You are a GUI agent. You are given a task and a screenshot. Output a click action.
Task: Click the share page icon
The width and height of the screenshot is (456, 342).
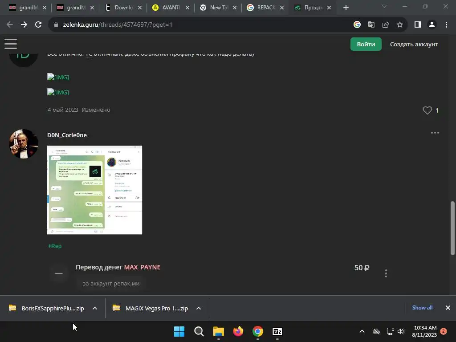pos(386,25)
